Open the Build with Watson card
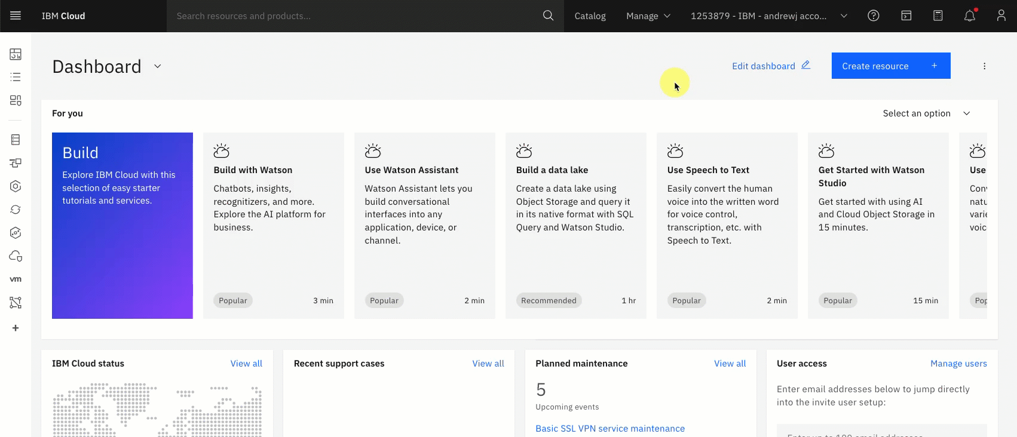Image resolution: width=1017 pixels, height=437 pixels. tap(274, 226)
